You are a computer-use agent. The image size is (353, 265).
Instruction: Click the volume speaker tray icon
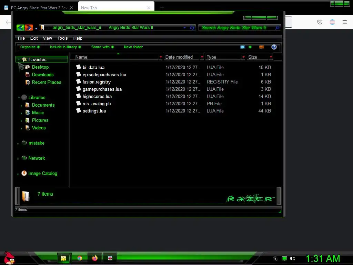(292, 258)
